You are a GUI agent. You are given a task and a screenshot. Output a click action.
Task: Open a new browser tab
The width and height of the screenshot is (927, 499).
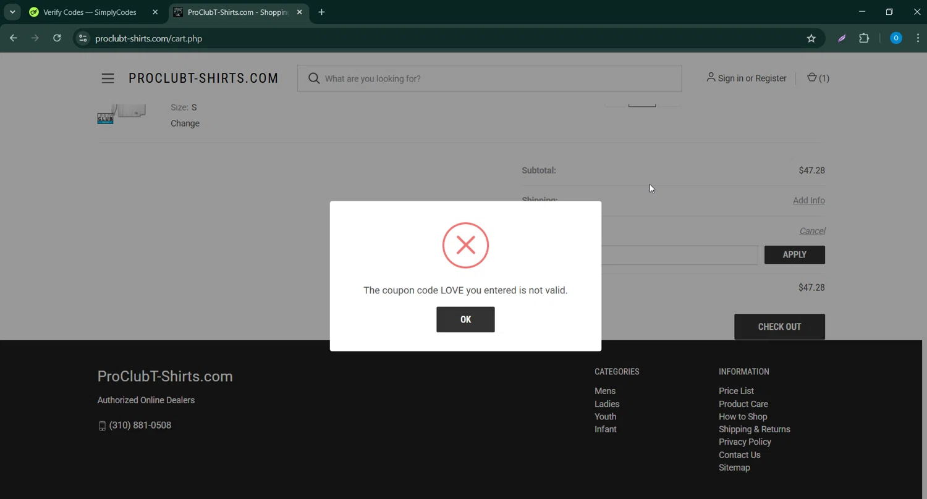pos(321,12)
